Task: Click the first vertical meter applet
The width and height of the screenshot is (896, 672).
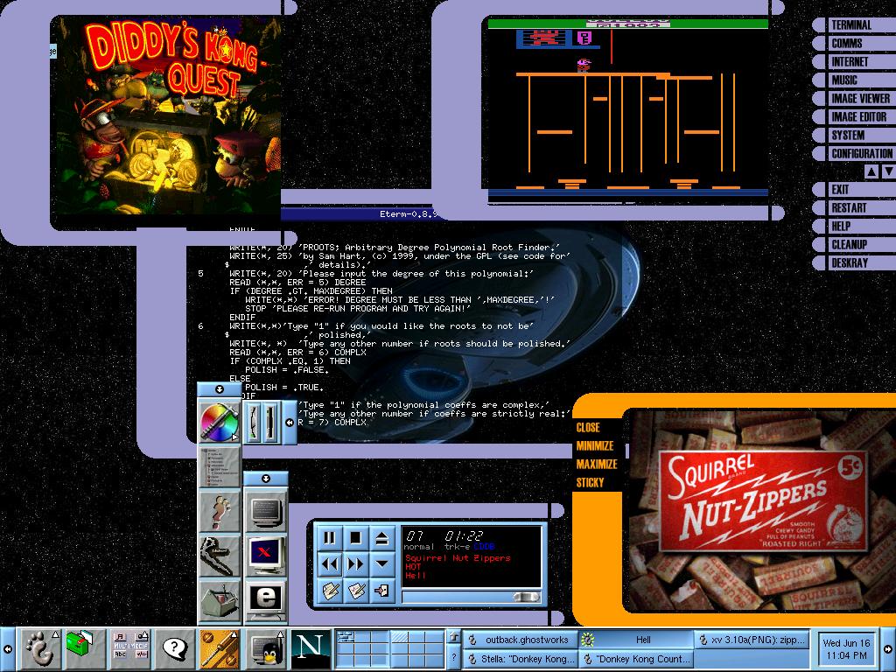Action: pos(255,423)
